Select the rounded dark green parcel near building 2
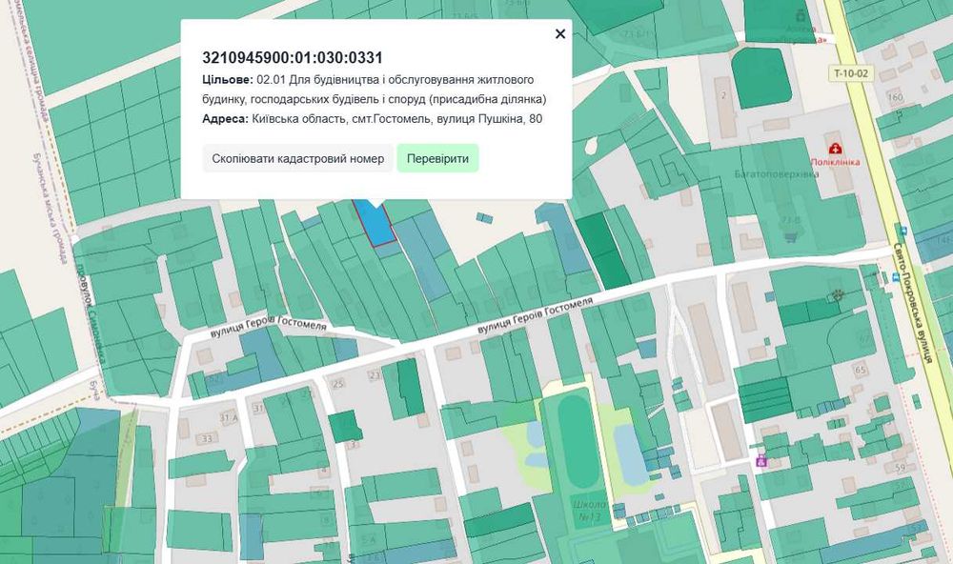The height and width of the screenshot is (564, 953). tap(760, 77)
